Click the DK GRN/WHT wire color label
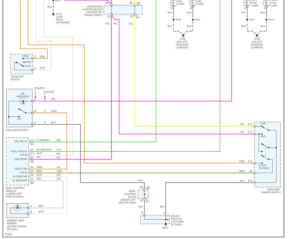289x239 pixels. [44, 150]
